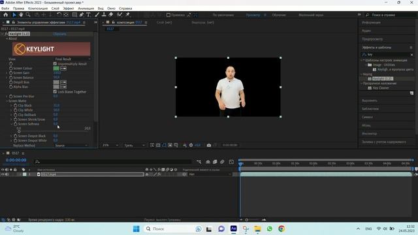Screen dimensions: 418x235
Task: Select the Eraser tool
Action: point(111,15)
